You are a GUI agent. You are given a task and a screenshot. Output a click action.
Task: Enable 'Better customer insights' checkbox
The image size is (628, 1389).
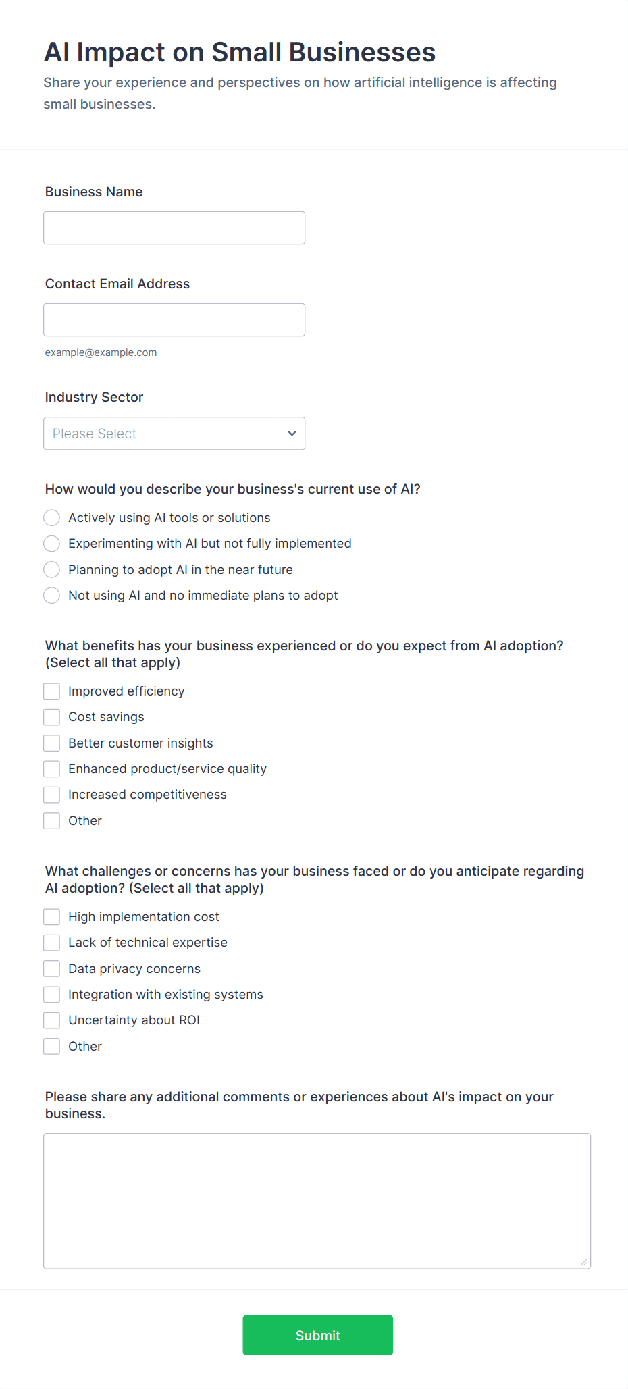click(51, 743)
